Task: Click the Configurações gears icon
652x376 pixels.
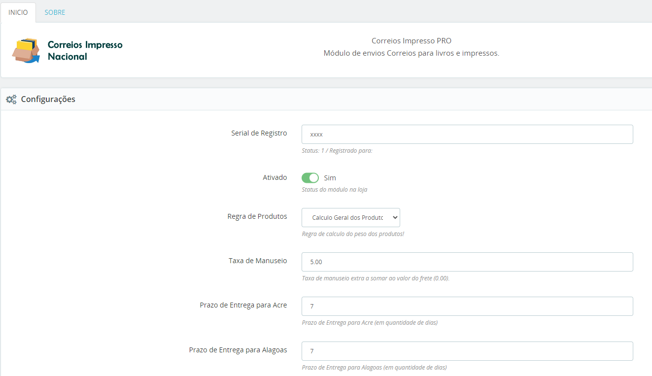Action: click(11, 100)
